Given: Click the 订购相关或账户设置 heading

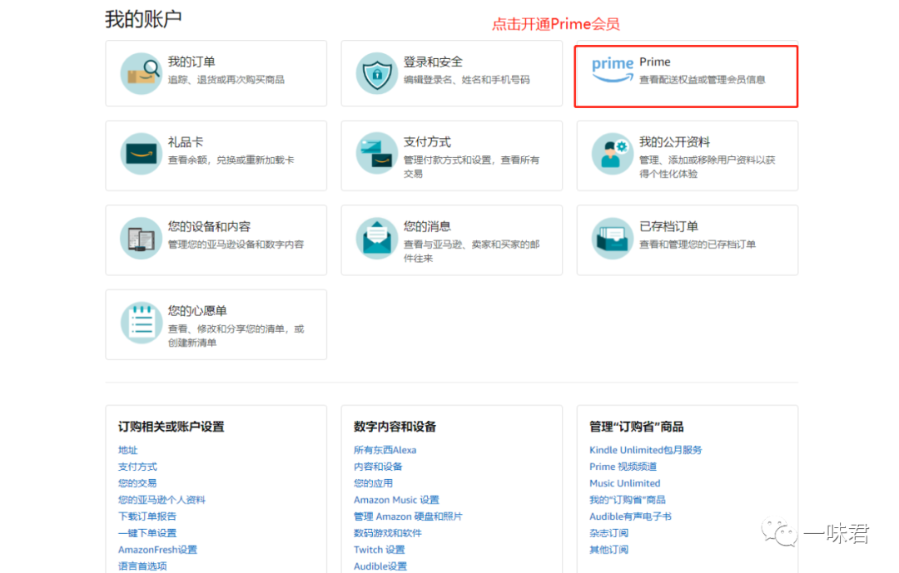Looking at the screenshot, I should click(171, 427).
